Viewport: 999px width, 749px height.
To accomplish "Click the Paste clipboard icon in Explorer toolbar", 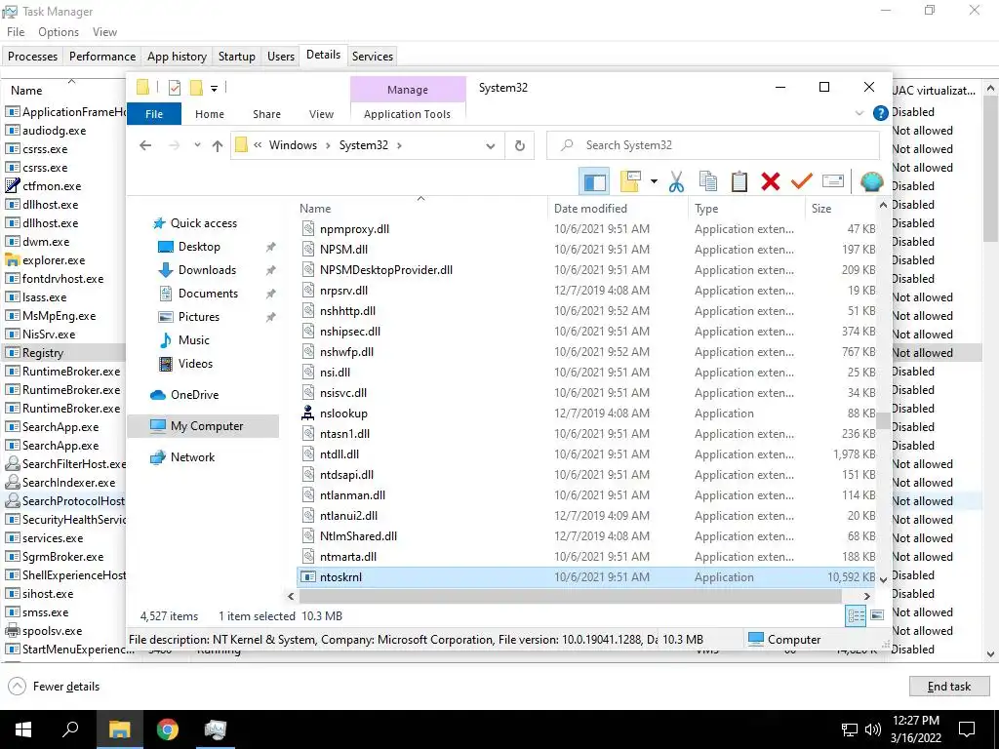I will (x=739, y=181).
